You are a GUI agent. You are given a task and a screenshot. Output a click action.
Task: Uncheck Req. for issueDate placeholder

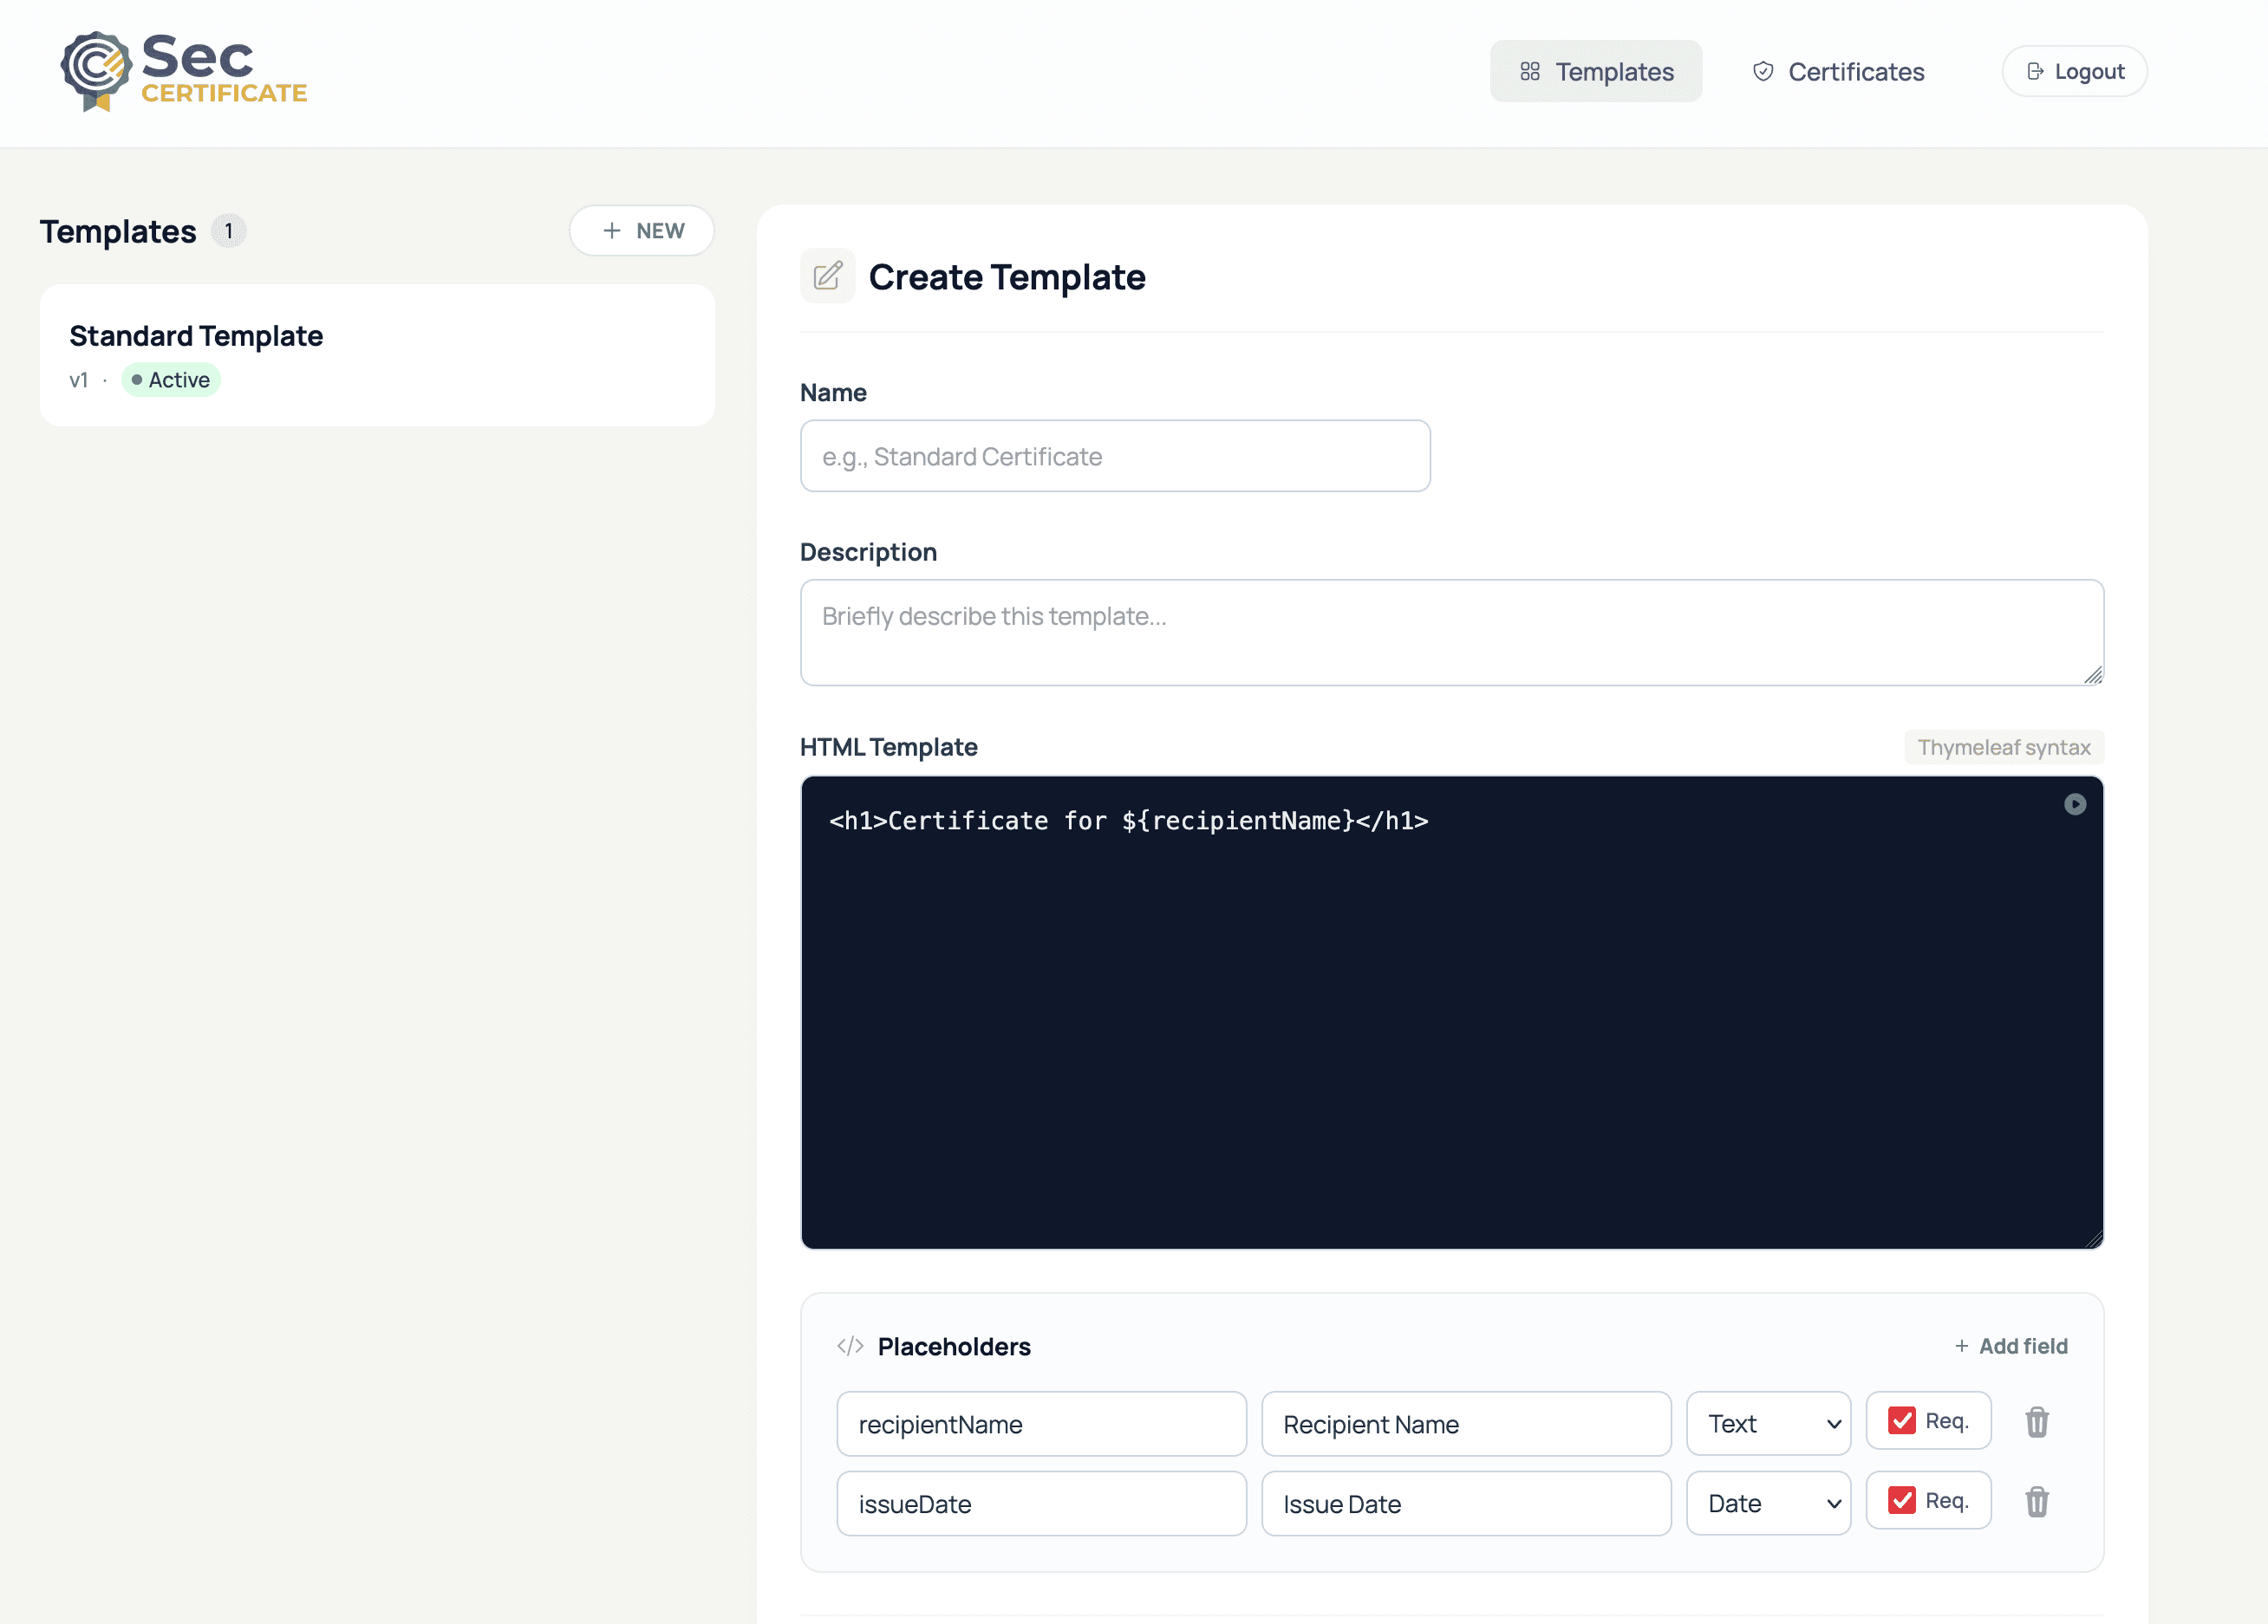(x=1904, y=1499)
